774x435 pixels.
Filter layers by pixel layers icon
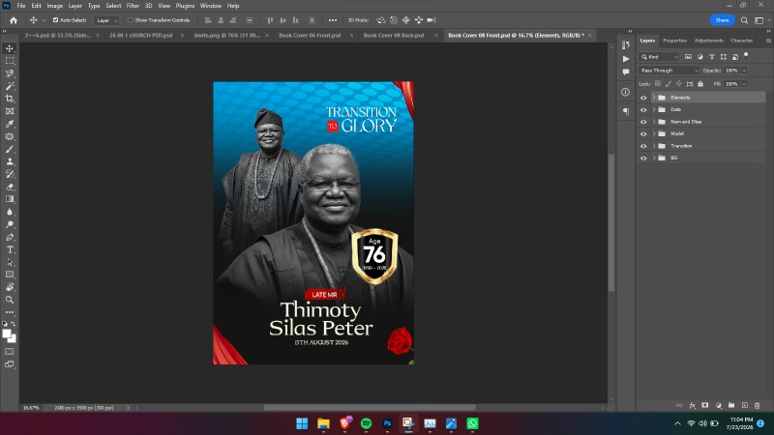point(688,57)
